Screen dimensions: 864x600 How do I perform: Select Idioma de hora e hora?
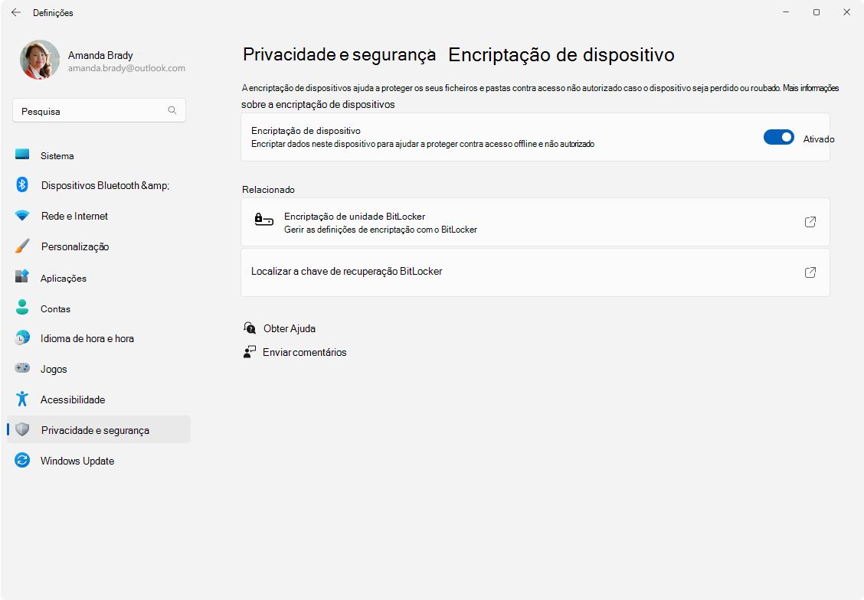(99, 338)
